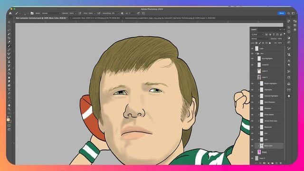Screen dimensions: 304x171
Task: Open the Smoothing percentage dropdown
Action: point(118,13)
